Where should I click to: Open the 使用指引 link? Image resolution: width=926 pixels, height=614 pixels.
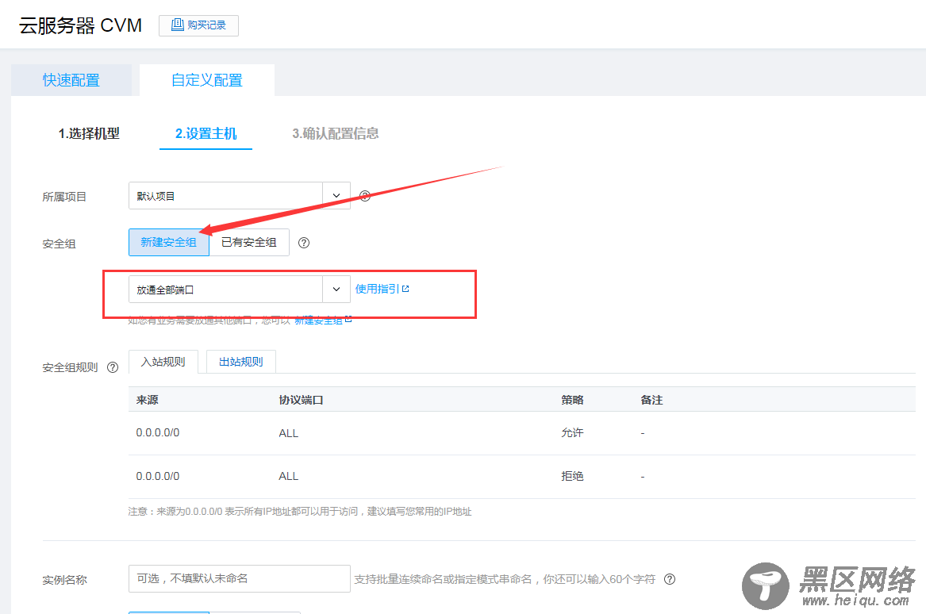(378, 289)
